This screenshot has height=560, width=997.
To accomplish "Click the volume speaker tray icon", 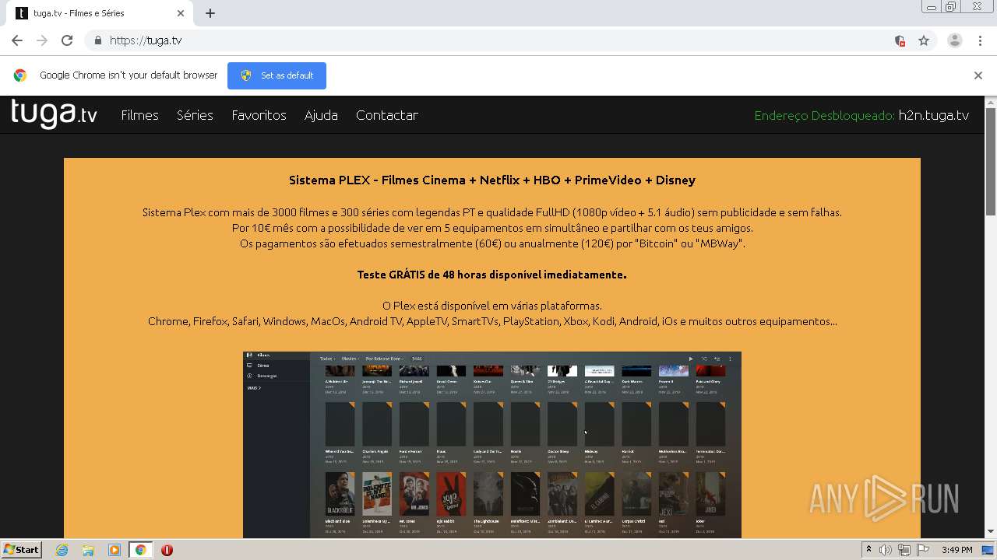I will tap(886, 550).
